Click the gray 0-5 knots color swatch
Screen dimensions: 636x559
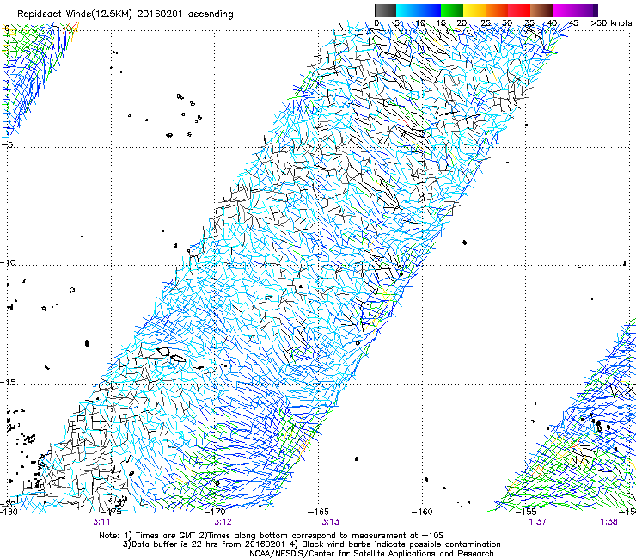(385, 10)
